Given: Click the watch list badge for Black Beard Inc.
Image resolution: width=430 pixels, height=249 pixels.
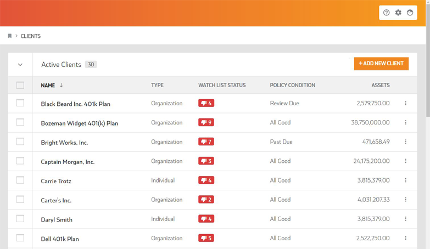Looking at the screenshot, I should coord(206,103).
